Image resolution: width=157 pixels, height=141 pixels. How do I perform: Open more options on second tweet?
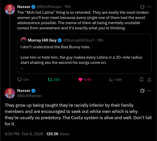click(x=149, y=91)
